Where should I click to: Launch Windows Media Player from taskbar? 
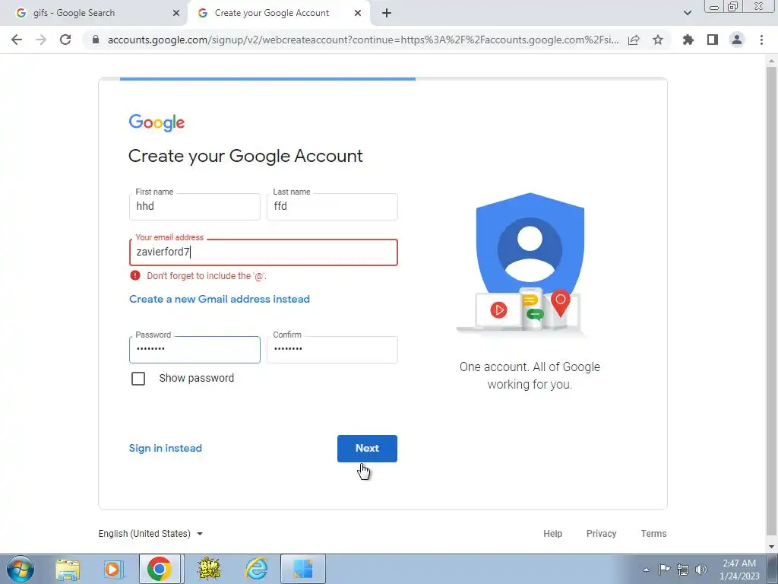[112, 569]
